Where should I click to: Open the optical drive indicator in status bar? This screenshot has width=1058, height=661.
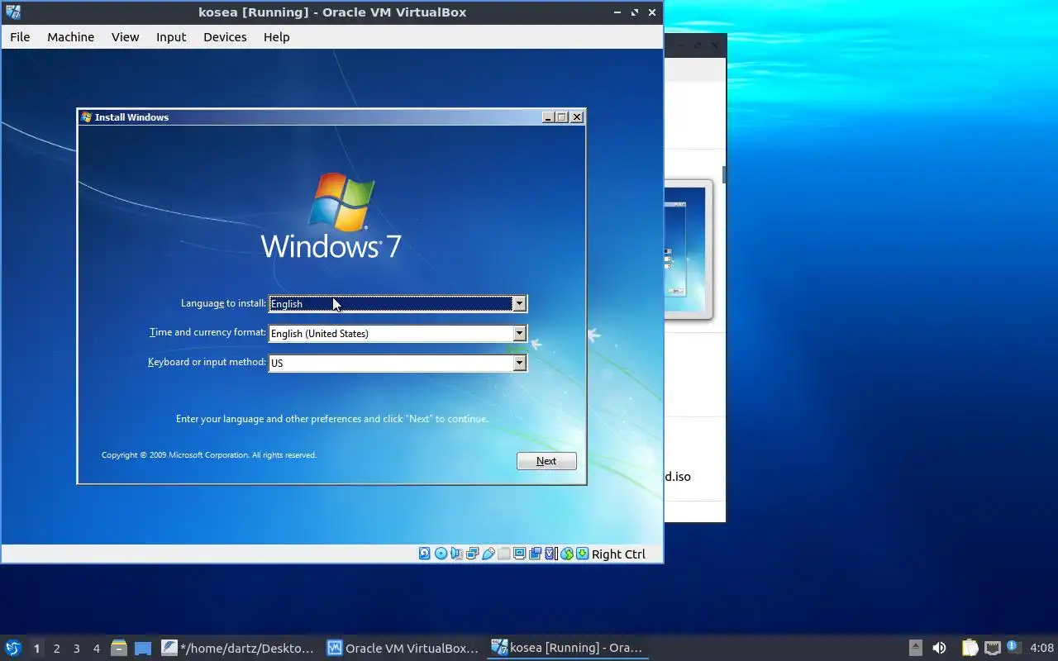click(x=441, y=554)
